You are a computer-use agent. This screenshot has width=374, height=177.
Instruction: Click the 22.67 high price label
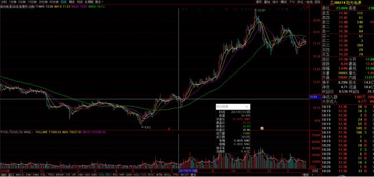point(261,10)
